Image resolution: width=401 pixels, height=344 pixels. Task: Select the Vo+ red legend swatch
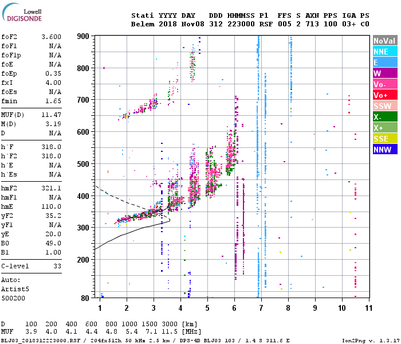(385, 95)
